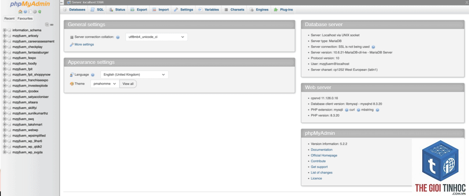Open the Theme dropdown showing pmahomme
The width and height of the screenshot is (469, 196).
point(105,84)
